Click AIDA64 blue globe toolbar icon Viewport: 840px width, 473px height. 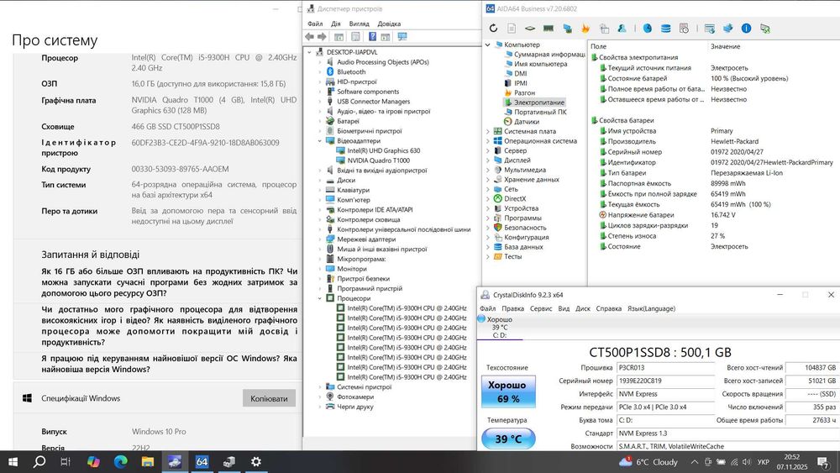647,29
